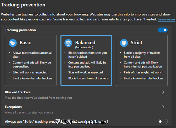Click the Basic heading text
This screenshot has height=128, width=176.
point(25,43)
